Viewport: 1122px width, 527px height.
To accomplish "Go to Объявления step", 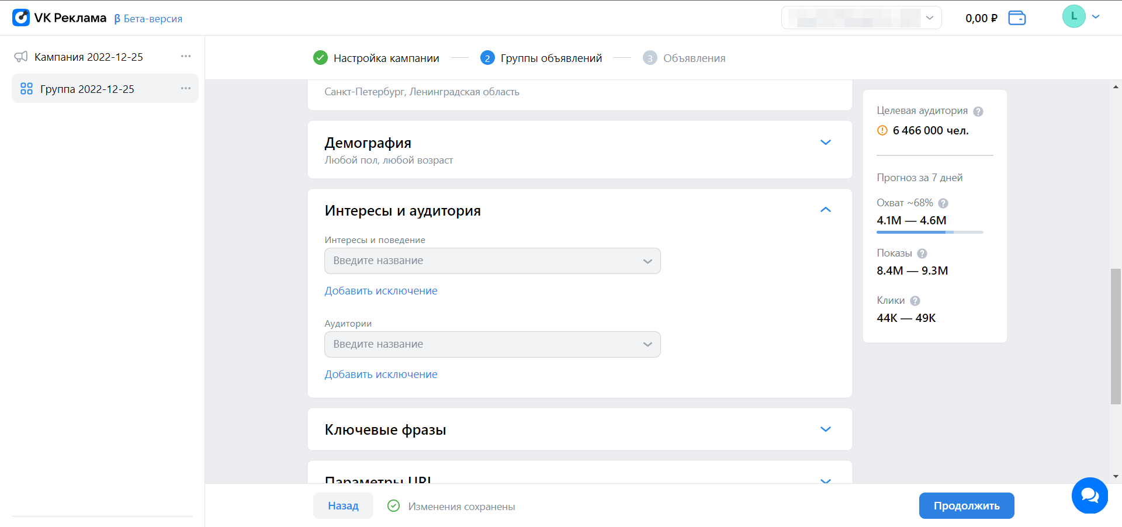I will coord(694,58).
